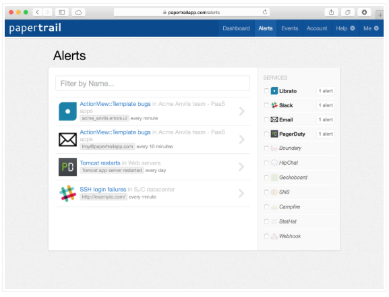389x297 pixels.
Task: Click the Webhook service icon
Action: pos(274,236)
